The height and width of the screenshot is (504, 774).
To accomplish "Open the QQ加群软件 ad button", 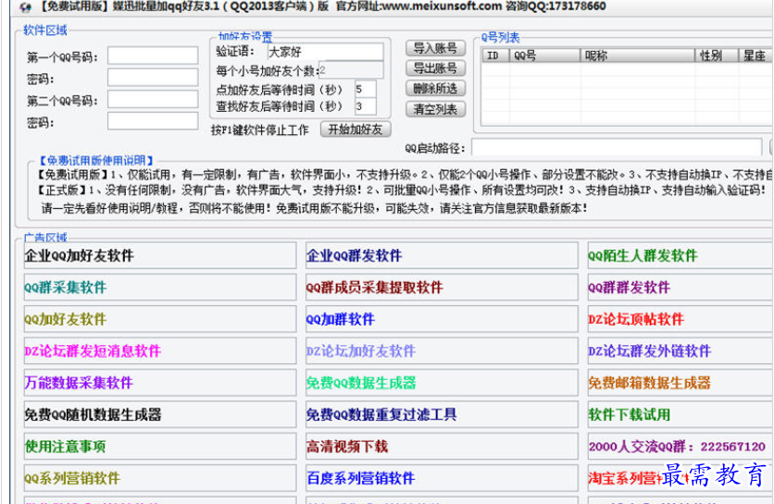I will [x=442, y=319].
